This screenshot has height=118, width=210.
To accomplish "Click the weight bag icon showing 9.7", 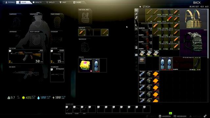I will tap(9, 98).
